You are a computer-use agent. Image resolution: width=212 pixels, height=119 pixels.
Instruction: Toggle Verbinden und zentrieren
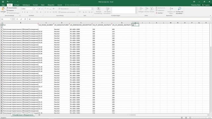point(67,12)
